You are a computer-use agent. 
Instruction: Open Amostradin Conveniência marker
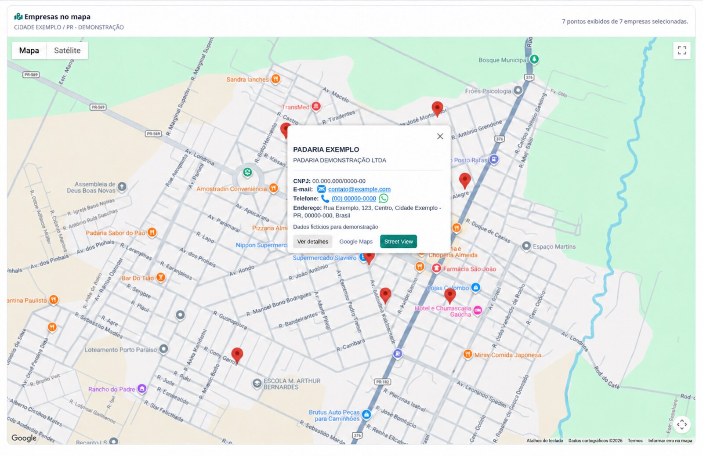coord(273,188)
